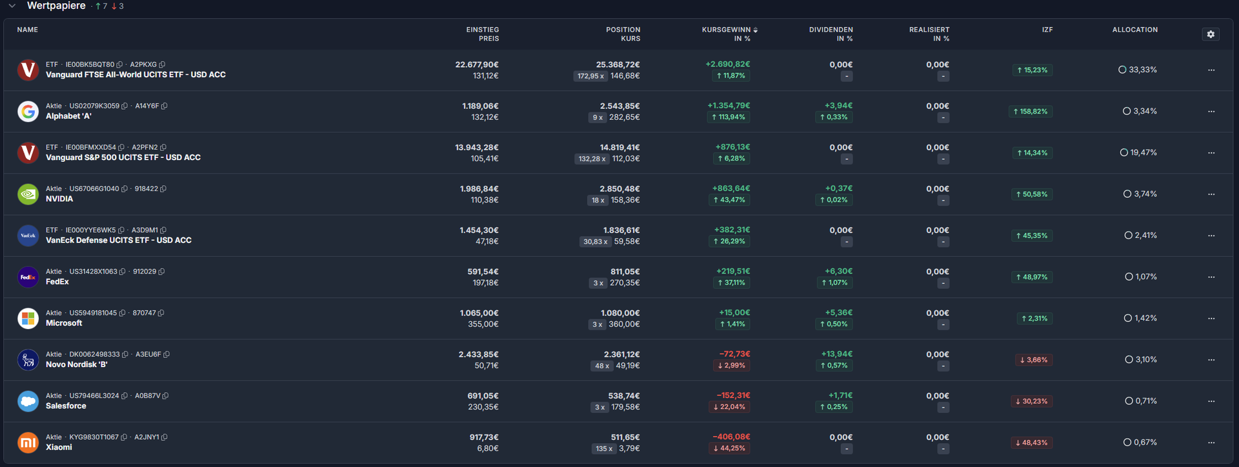The image size is (1239, 467).
Task: Copy ISIN US31428X1063 of FedEx
Action: (123, 272)
